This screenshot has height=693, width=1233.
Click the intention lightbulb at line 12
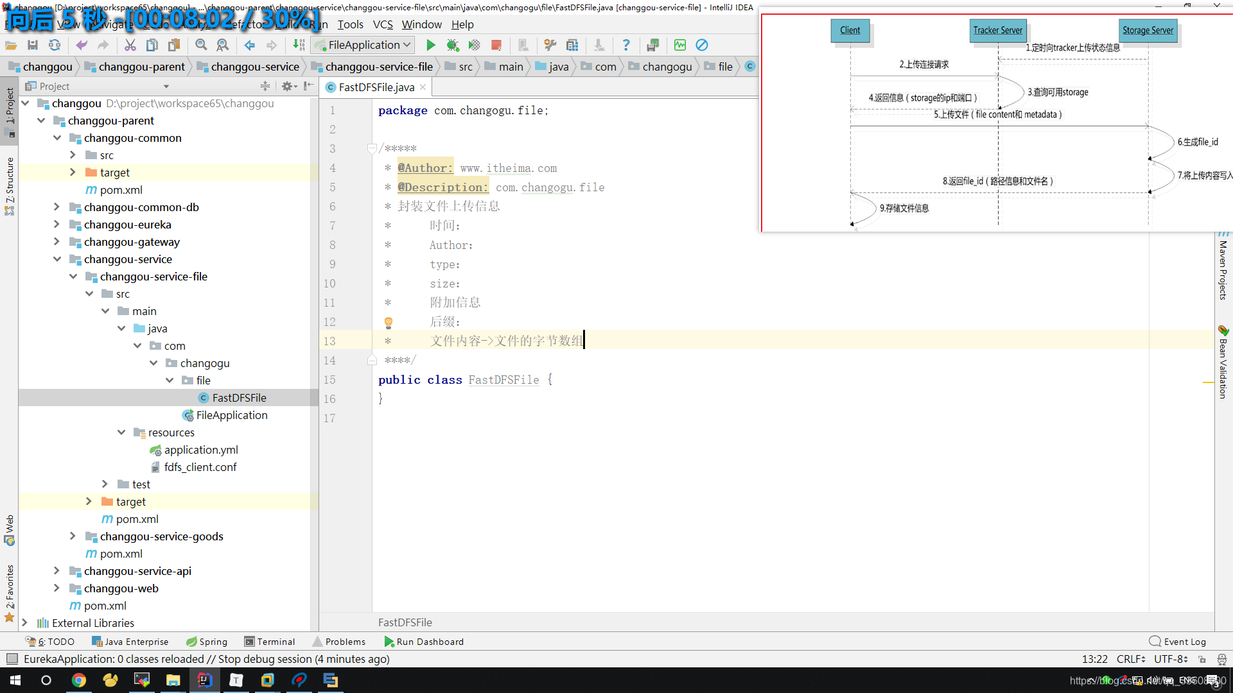[x=389, y=322]
